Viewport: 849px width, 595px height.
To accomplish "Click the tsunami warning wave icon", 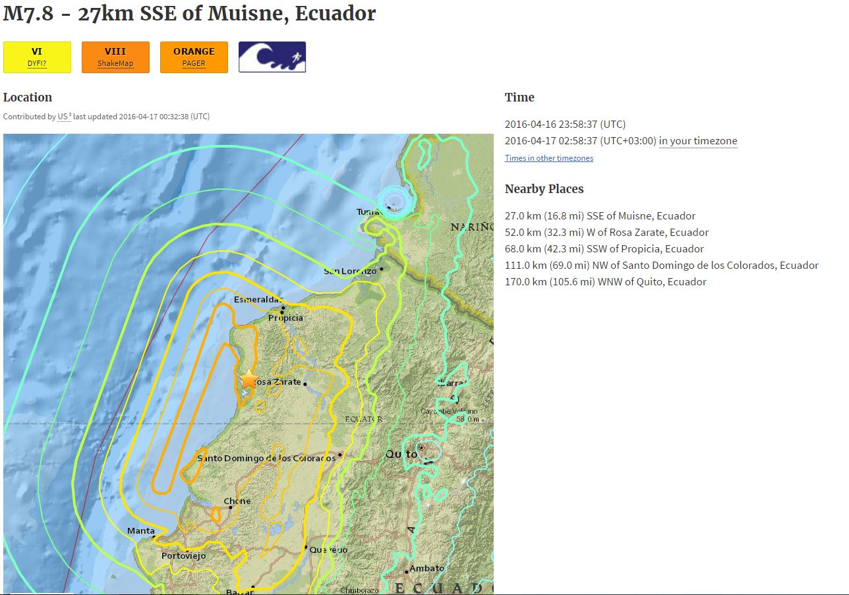I will [272, 57].
